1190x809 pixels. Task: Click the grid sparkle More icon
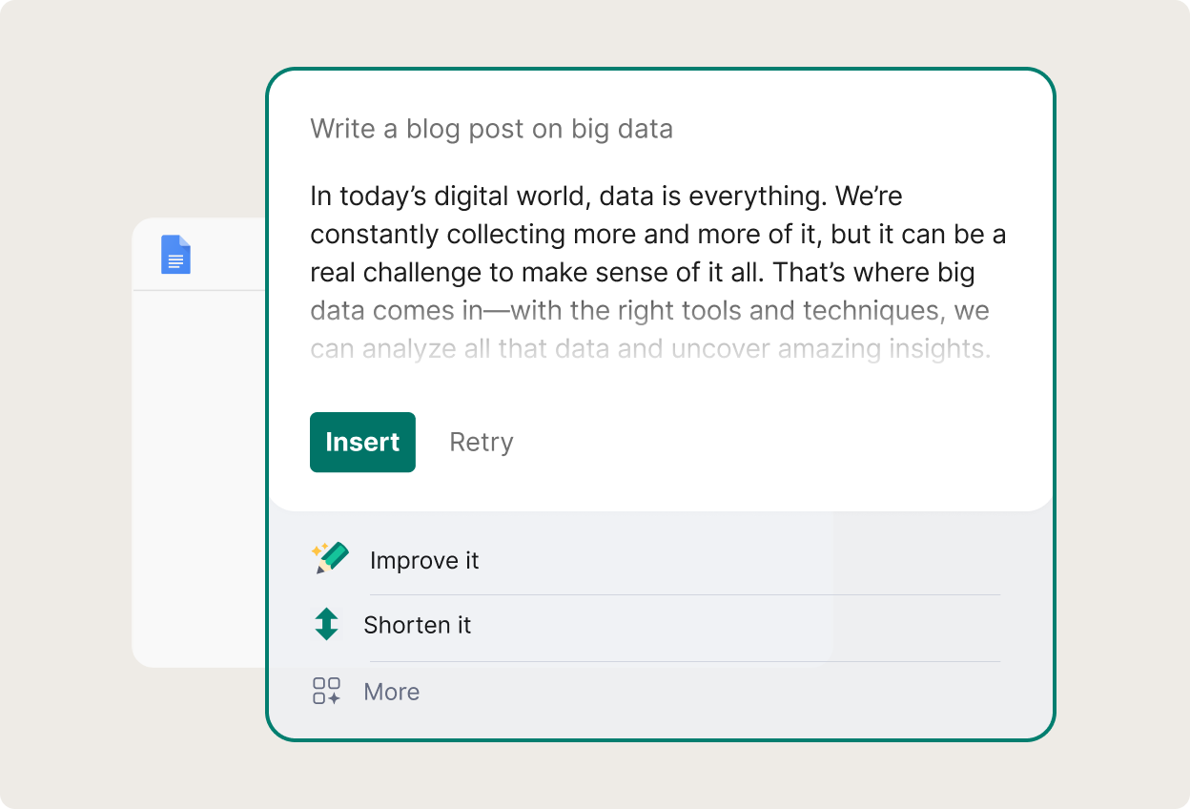pyautogui.click(x=327, y=691)
